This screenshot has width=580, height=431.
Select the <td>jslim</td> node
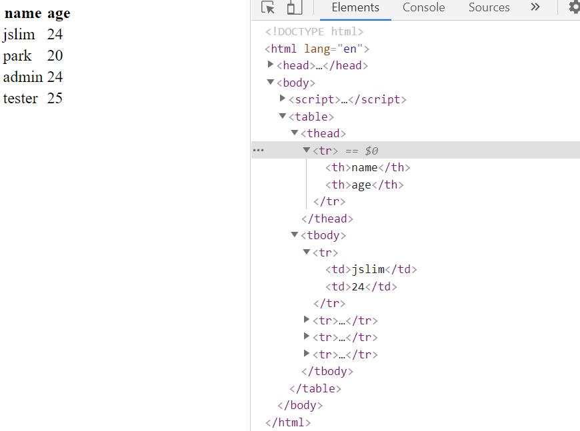point(371,269)
